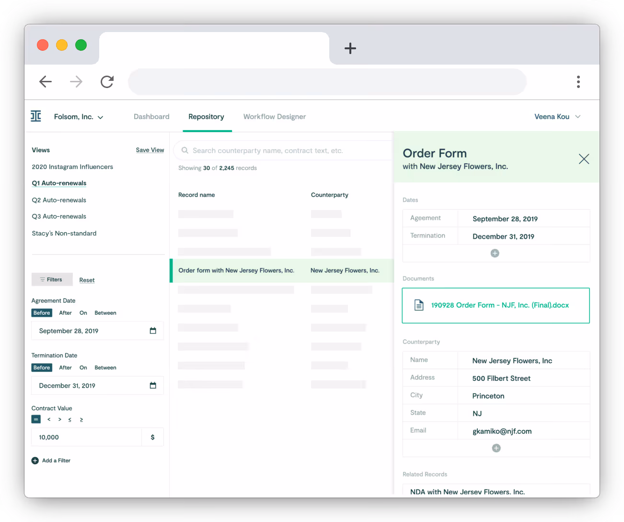
Task: Close the Order Form panel
Action: coord(584,159)
